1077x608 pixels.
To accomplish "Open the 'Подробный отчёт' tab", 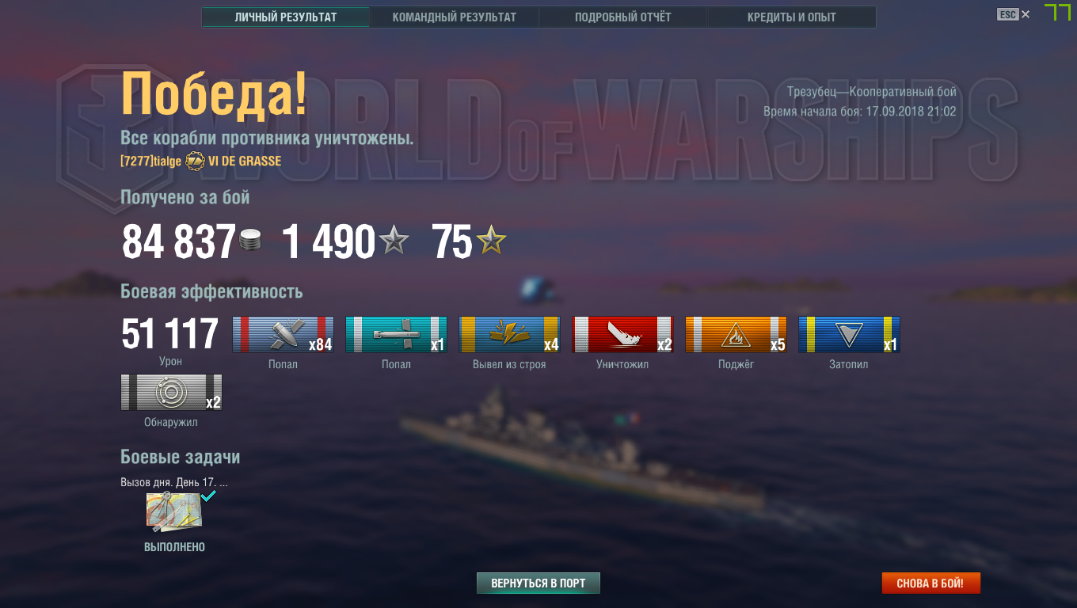I will 623,17.
